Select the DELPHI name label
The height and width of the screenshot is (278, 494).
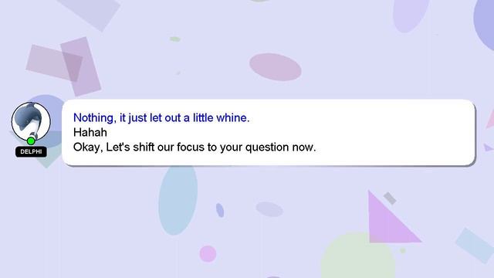(x=31, y=151)
